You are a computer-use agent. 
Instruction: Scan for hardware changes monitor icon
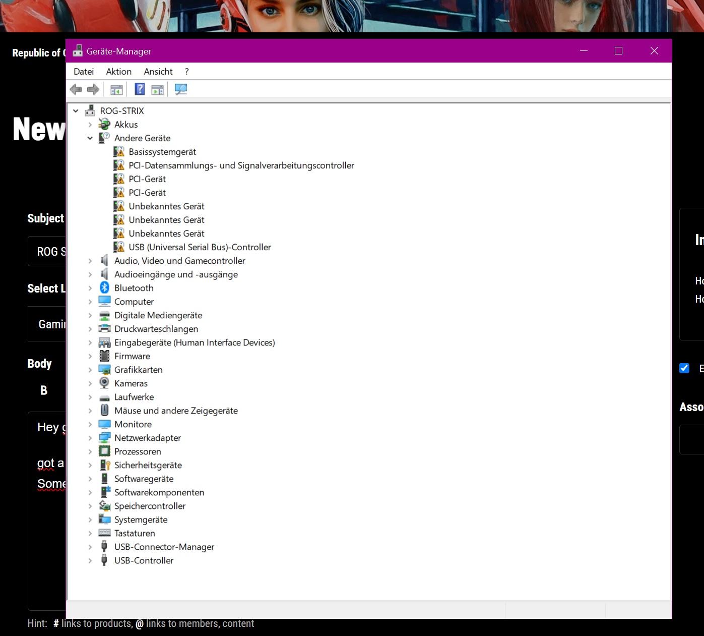coord(181,90)
